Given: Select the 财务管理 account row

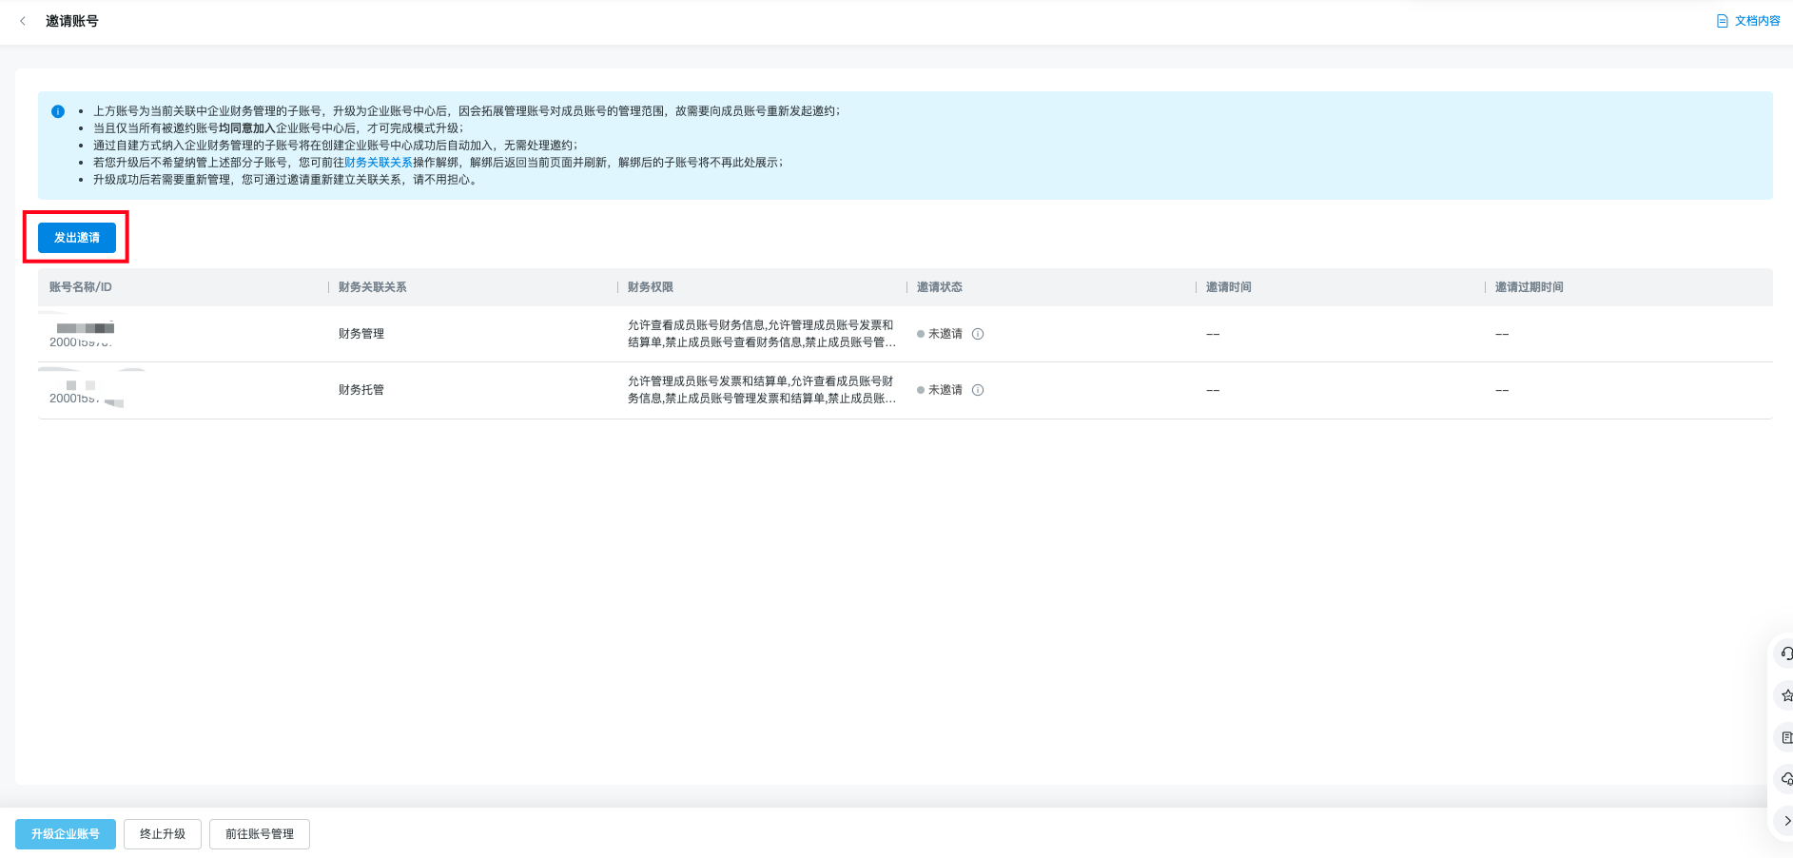Looking at the screenshot, I should (x=361, y=334).
